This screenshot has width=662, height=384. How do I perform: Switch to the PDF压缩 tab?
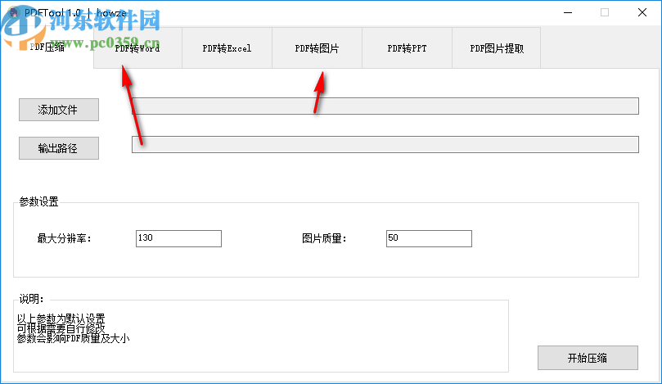coord(47,47)
